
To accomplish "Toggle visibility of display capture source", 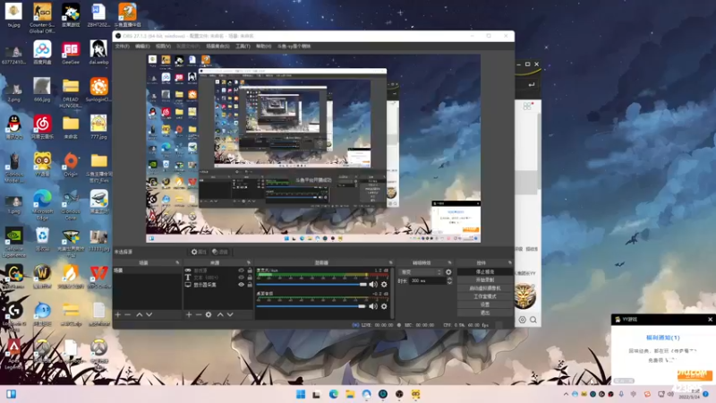I will [x=241, y=285].
